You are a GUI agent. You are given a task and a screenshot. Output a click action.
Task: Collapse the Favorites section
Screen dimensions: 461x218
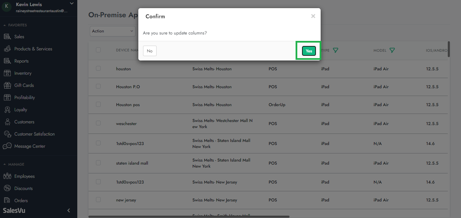click(5, 25)
